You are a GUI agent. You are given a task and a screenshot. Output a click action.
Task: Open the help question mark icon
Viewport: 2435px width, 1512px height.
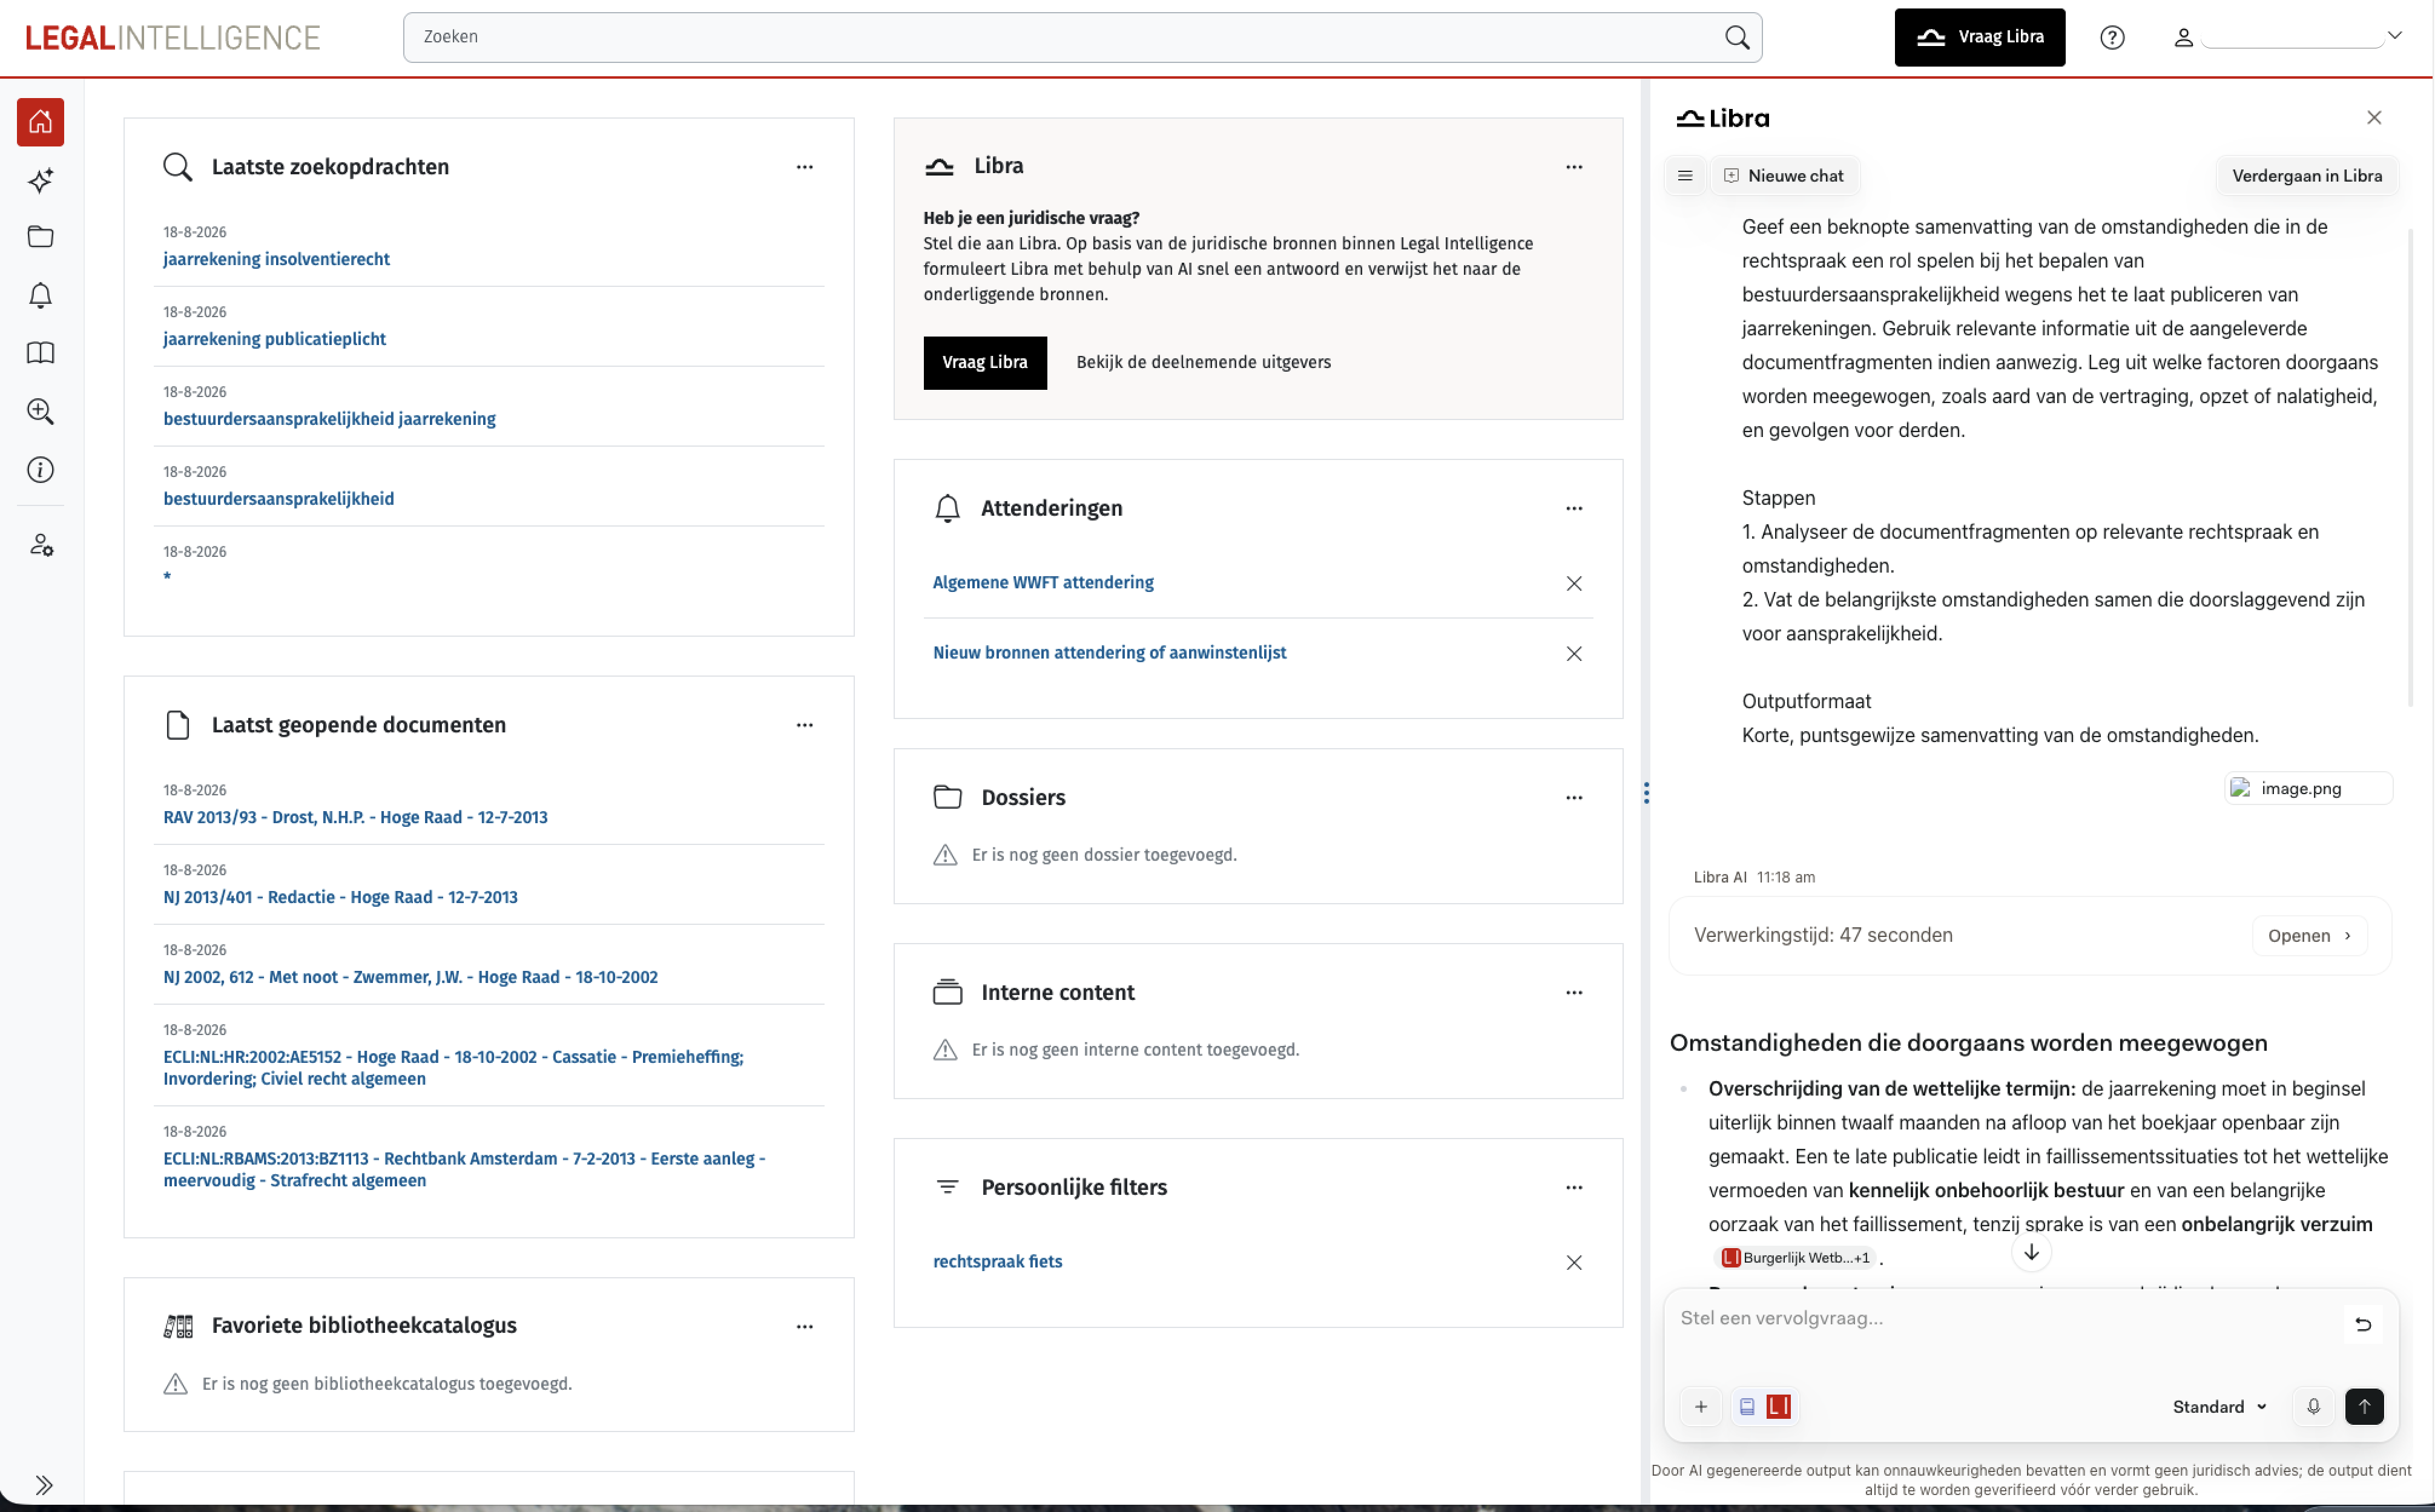click(x=2112, y=37)
